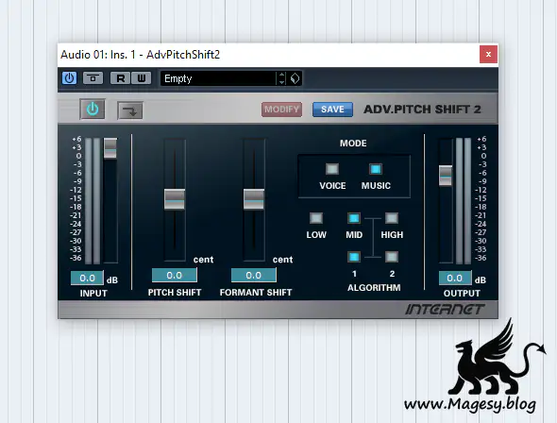Toggle the Adv.Pitch Shift power button

coord(93,109)
